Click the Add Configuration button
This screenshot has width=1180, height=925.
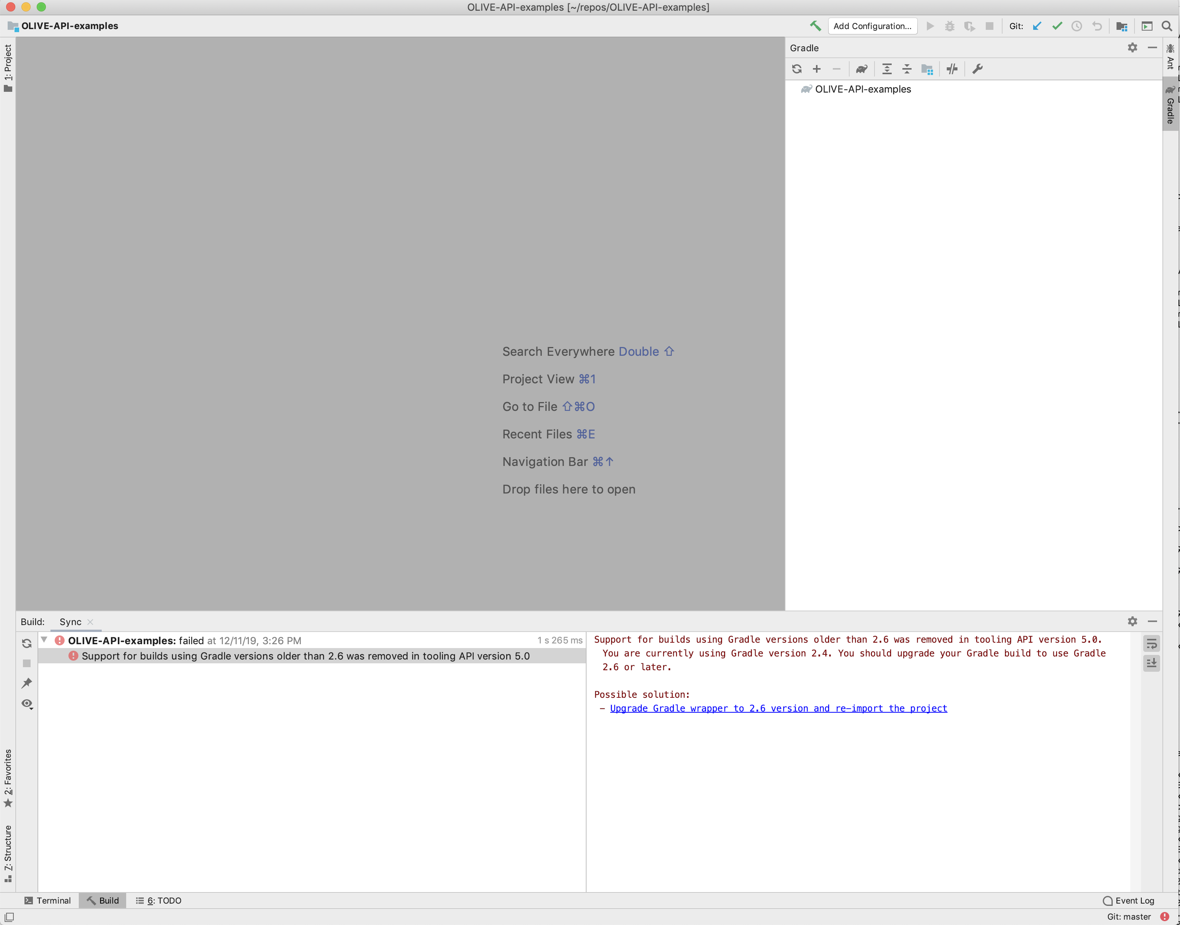click(x=872, y=26)
